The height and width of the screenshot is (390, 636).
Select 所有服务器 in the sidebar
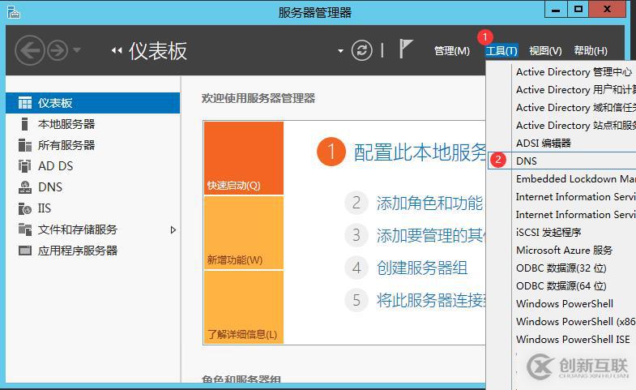click(x=93, y=145)
